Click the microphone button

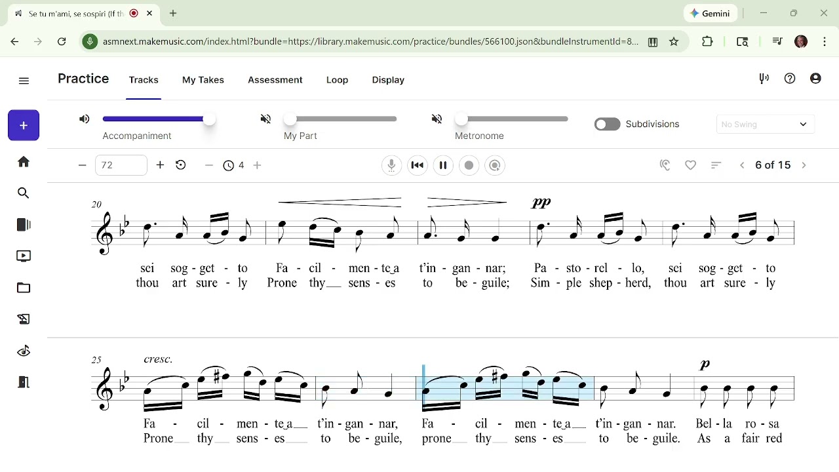point(391,165)
